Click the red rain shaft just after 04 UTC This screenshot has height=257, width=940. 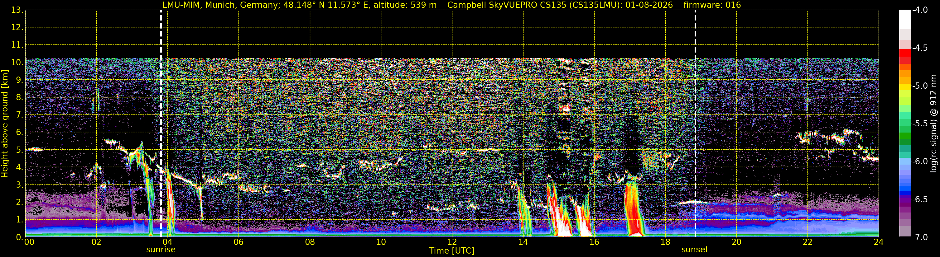click(171, 202)
